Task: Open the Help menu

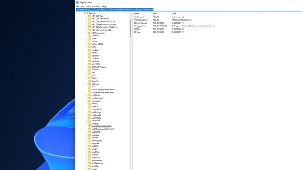Action: click(x=104, y=6)
